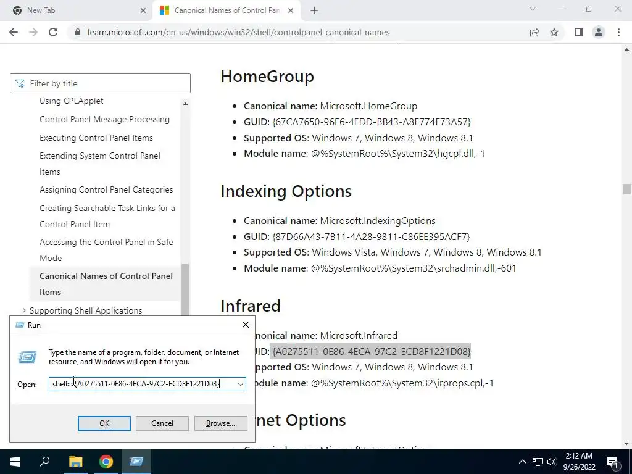Open Accessing the Control Panel in Safe Mode
632x474 pixels.
click(106, 250)
